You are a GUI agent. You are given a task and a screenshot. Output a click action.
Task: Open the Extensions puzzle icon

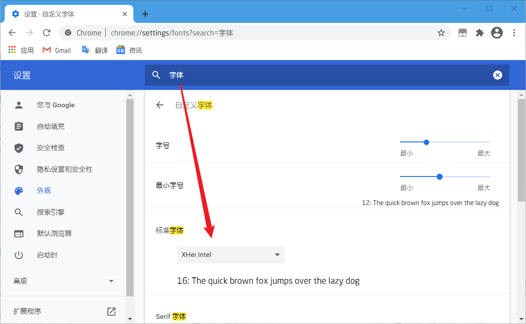(x=479, y=33)
